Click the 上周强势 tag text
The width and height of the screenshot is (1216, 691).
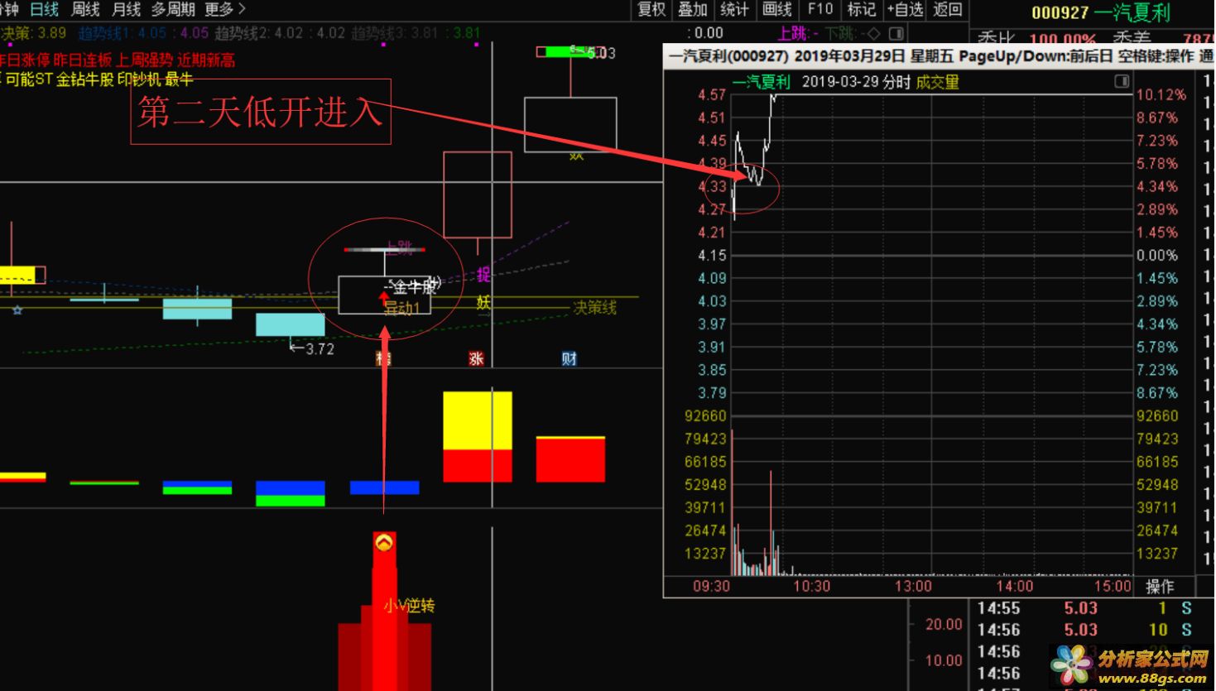point(144,60)
